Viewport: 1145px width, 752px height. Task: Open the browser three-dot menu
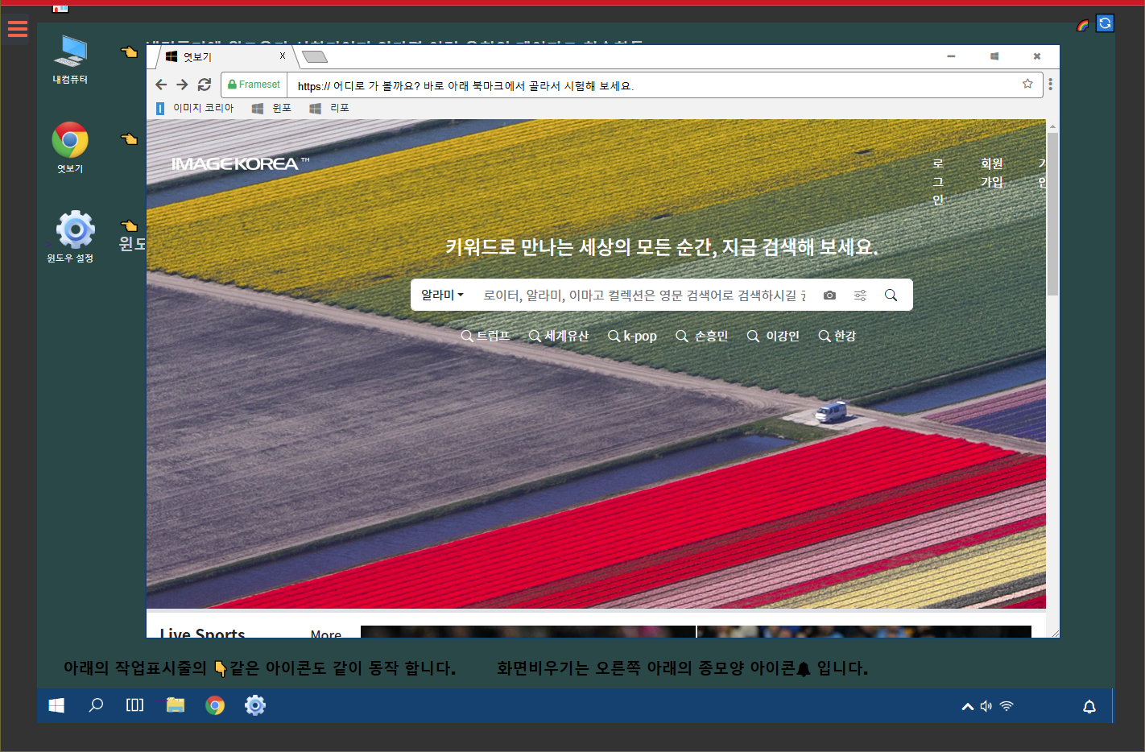pos(1050,84)
